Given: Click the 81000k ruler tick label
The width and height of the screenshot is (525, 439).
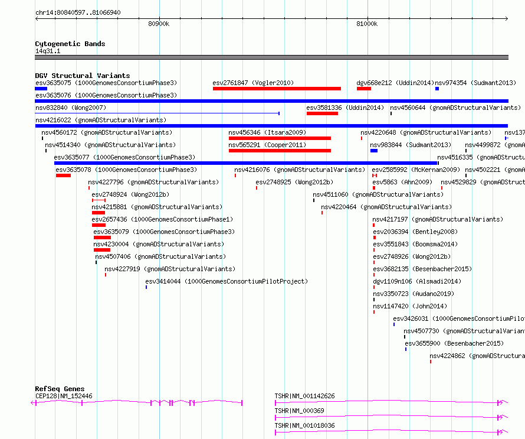Looking at the screenshot, I should 367,24.
